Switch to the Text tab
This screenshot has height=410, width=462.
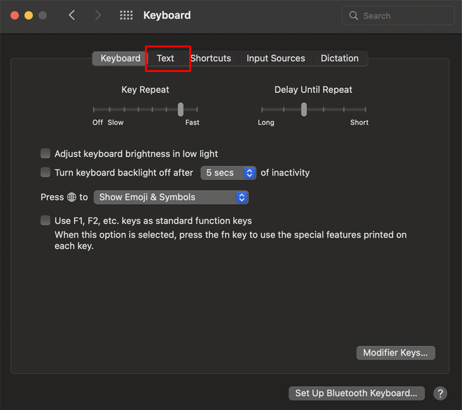(x=165, y=58)
